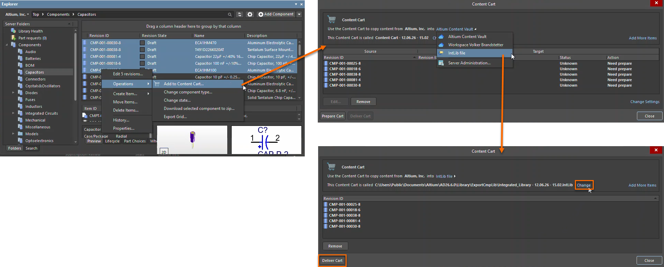Click the Models folder icon
The height and width of the screenshot is (267, 664).
pyautogui.click(x=21, y=133)
